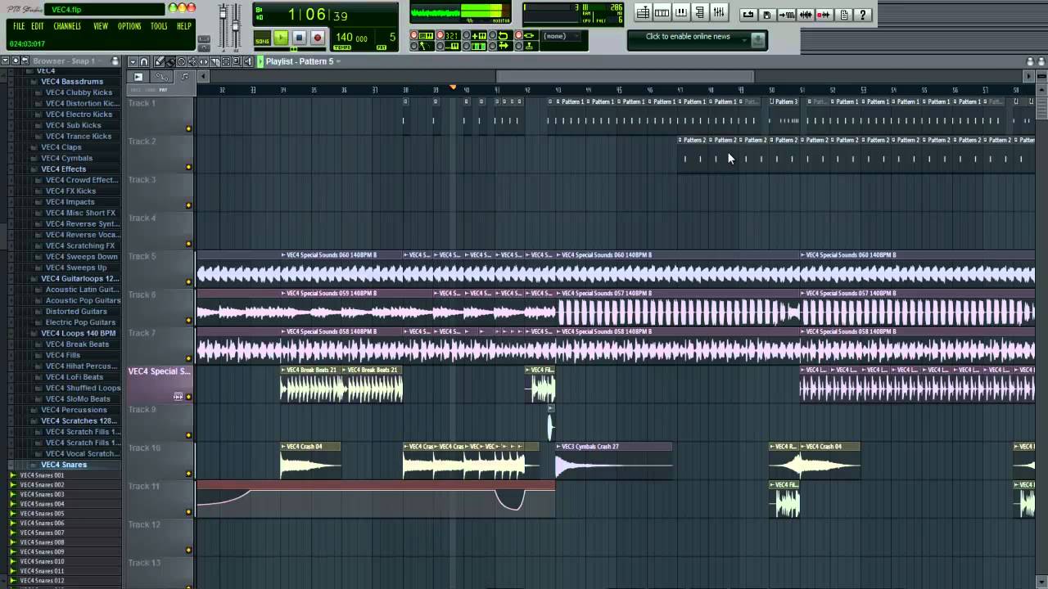Open the Piano Roll from shortcut toolbar
The width and height of the screenshot is (1048, 589).
pyautogui.click(x=681, y=12)
